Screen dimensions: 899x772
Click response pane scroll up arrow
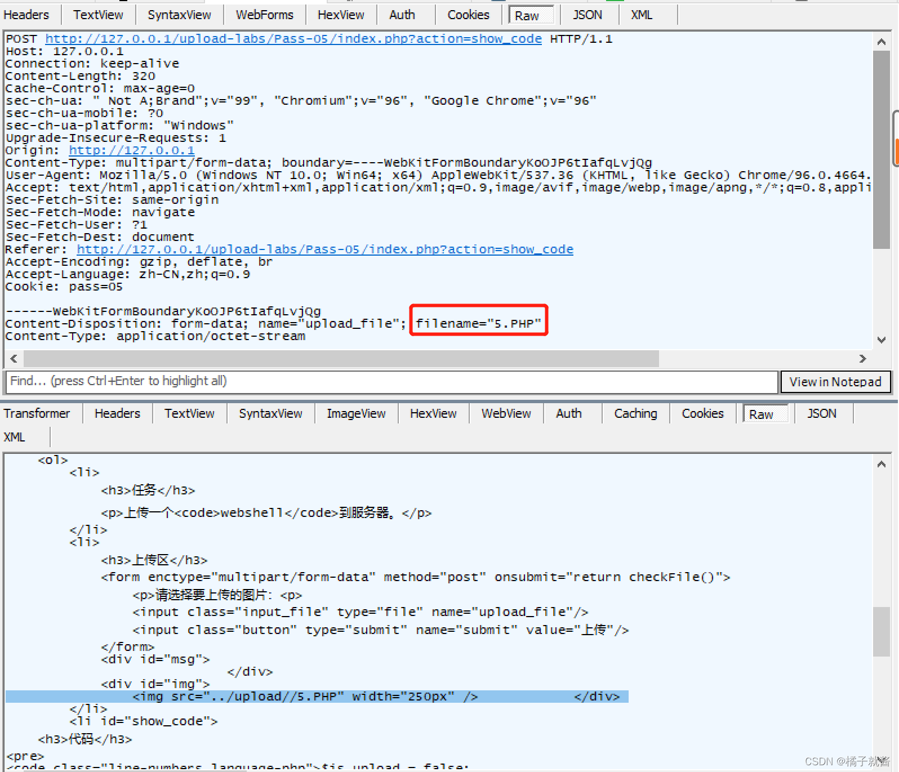pos(882,465)
